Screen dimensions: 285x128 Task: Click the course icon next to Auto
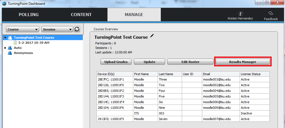(x=10, y=48)
